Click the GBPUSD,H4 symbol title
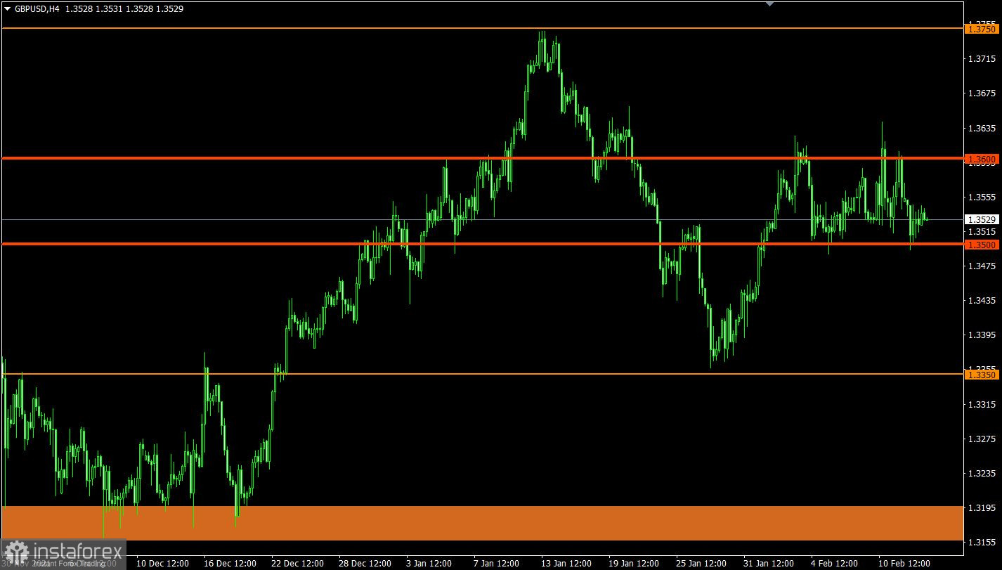 pyautogui.click(x=37, y=8)
